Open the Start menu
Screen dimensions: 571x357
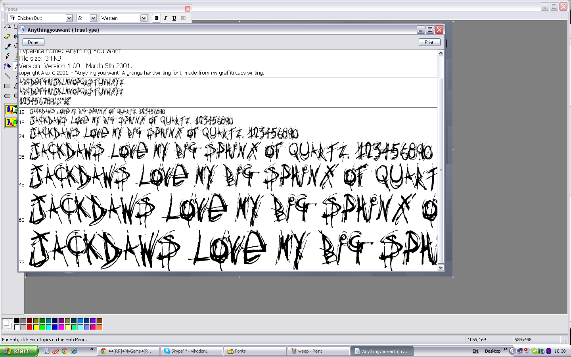tap(19, 351)
